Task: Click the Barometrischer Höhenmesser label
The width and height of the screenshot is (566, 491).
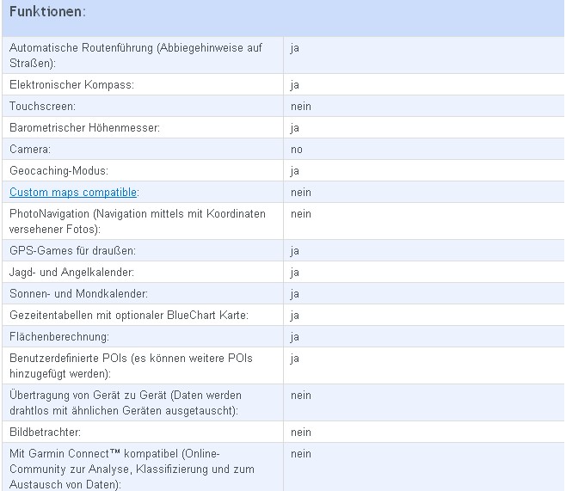Action: click(x=84, y=128)
